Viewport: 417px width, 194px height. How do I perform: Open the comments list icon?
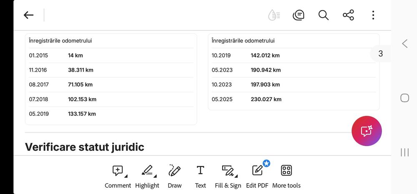click(x=299, y=15)
